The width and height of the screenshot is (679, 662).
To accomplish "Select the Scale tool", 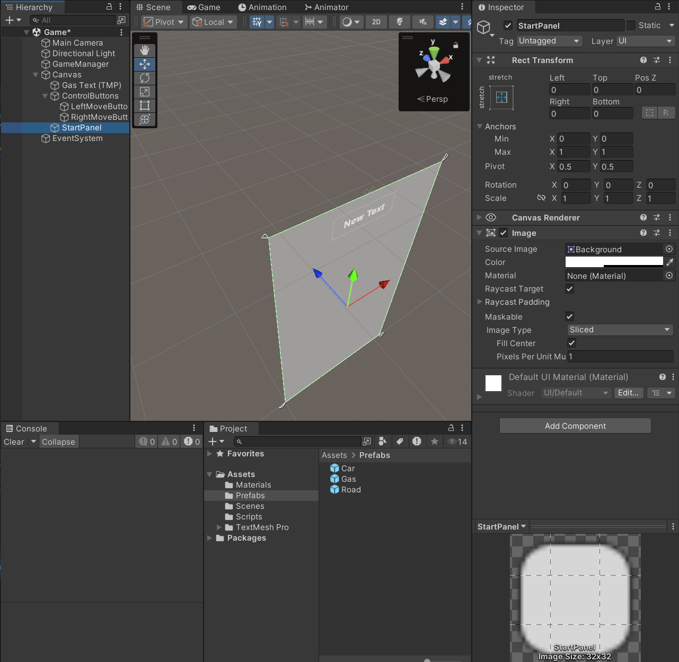I will [145, 92].
